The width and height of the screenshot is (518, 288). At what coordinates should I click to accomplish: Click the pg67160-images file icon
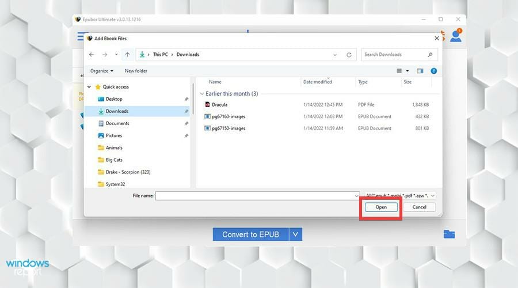coord(207,116)
